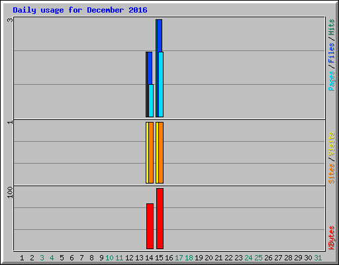
Task: Click day 28 on the x-axis
Action: (288, 258)
